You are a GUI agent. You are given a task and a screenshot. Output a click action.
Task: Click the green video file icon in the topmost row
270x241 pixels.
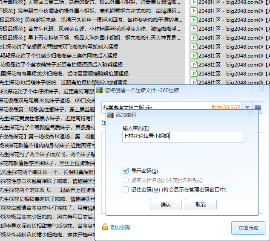194,2
